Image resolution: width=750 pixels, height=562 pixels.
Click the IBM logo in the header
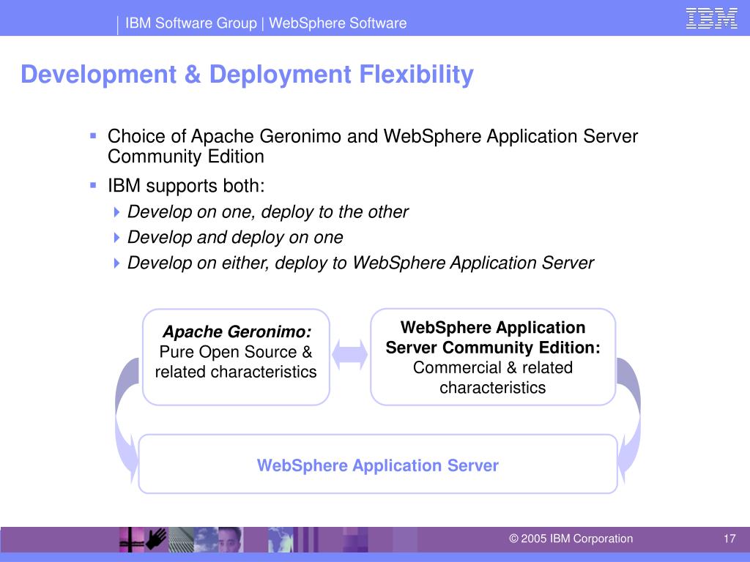coord(711,18)
